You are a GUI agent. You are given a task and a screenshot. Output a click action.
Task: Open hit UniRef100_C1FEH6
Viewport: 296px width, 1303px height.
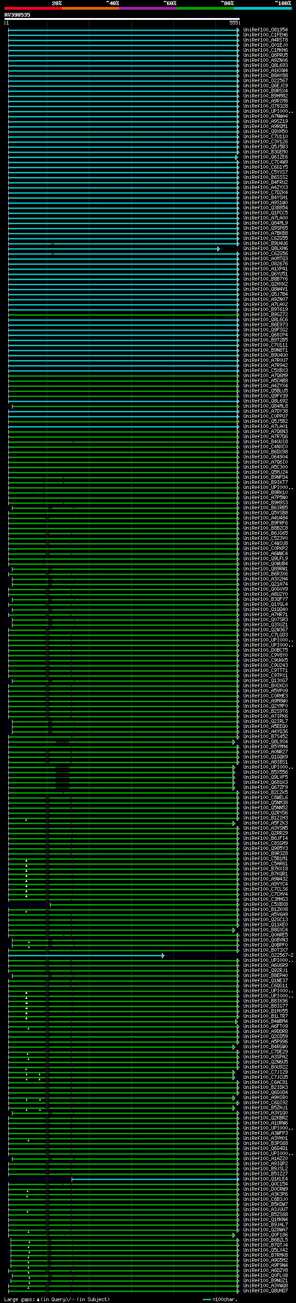(x=265, y=35)
